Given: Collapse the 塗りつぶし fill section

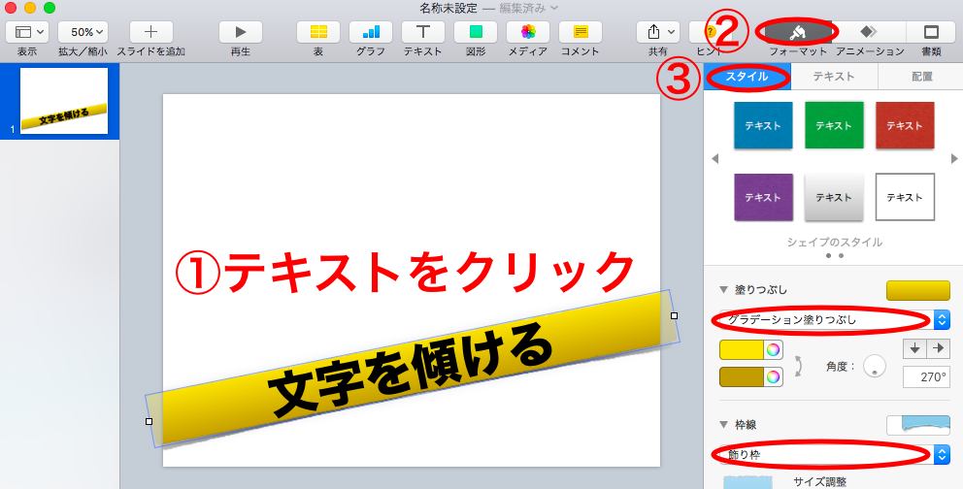Looking at the screenshot, I should pos(723,289).
